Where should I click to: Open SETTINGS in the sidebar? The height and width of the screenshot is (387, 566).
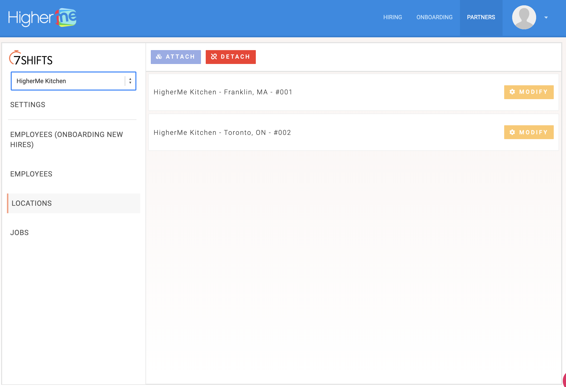click(28, 105)
